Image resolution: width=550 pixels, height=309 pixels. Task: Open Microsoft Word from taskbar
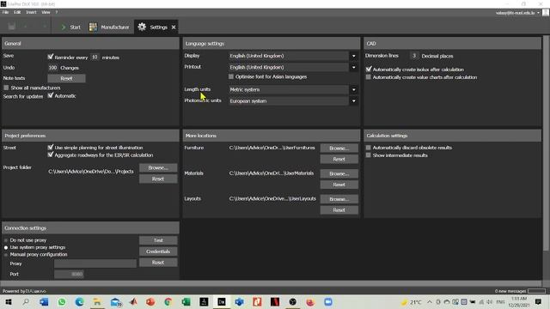44,301
